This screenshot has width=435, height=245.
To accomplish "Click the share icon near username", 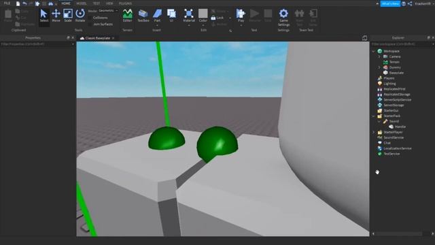I will click(410, 3).
